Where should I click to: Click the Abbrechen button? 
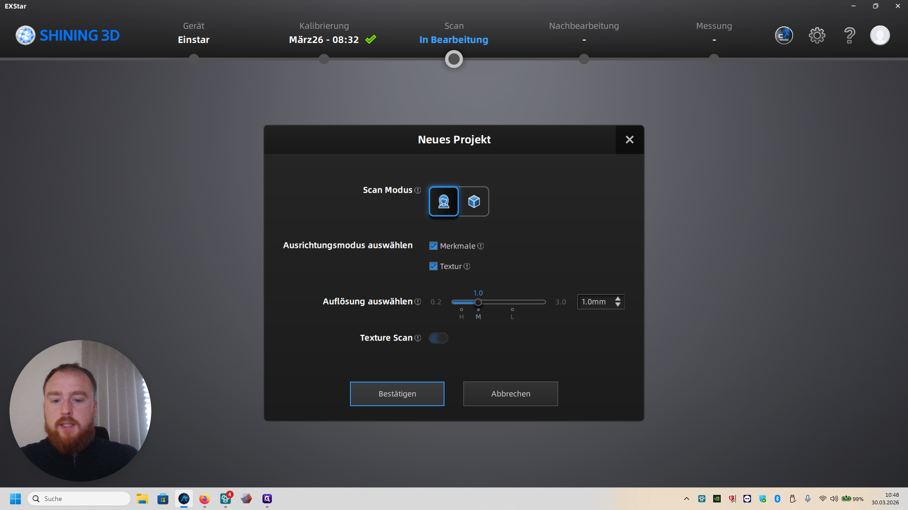pos(511,394)
